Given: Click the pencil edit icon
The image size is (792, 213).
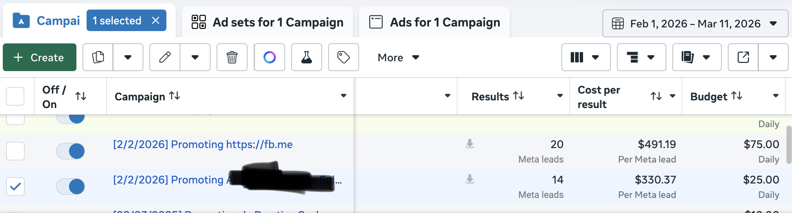Looking at the screenshot, I should (165, 57).
